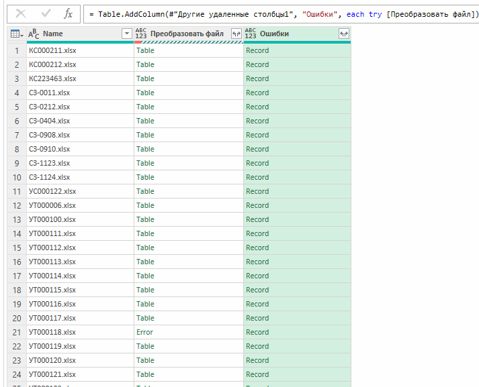Select cell УТ000100.xlsx

[x=80, y=219]
